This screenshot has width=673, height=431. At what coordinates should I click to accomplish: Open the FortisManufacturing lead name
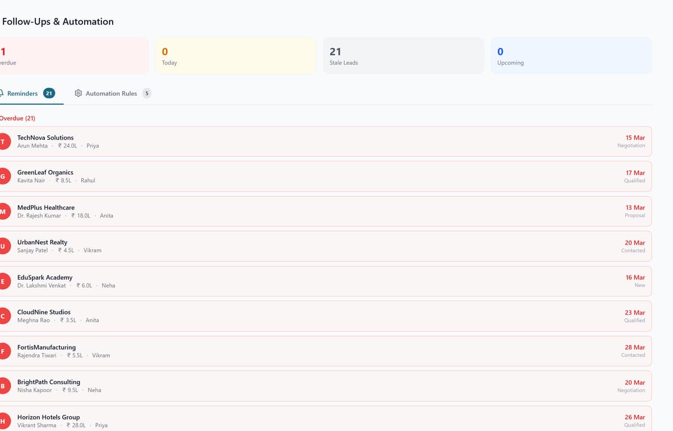click(x=47, y=347)
